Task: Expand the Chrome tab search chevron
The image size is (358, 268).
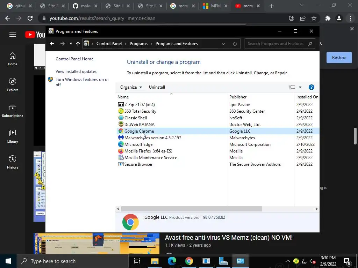Action: click(x=301, y=5)
